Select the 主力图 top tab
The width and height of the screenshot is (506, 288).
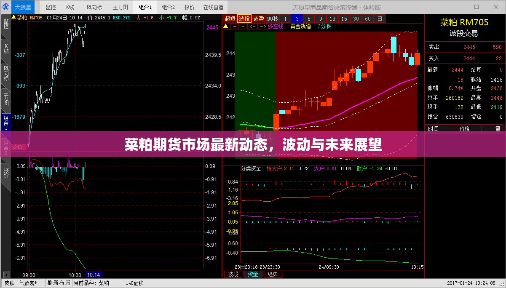120,7
